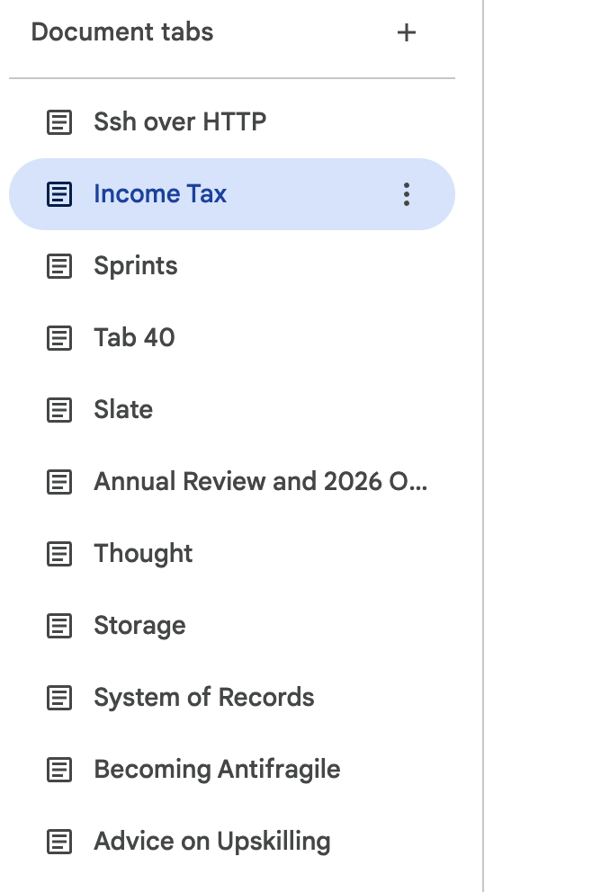Select the Income Tax tab label

tap(160, 194)
